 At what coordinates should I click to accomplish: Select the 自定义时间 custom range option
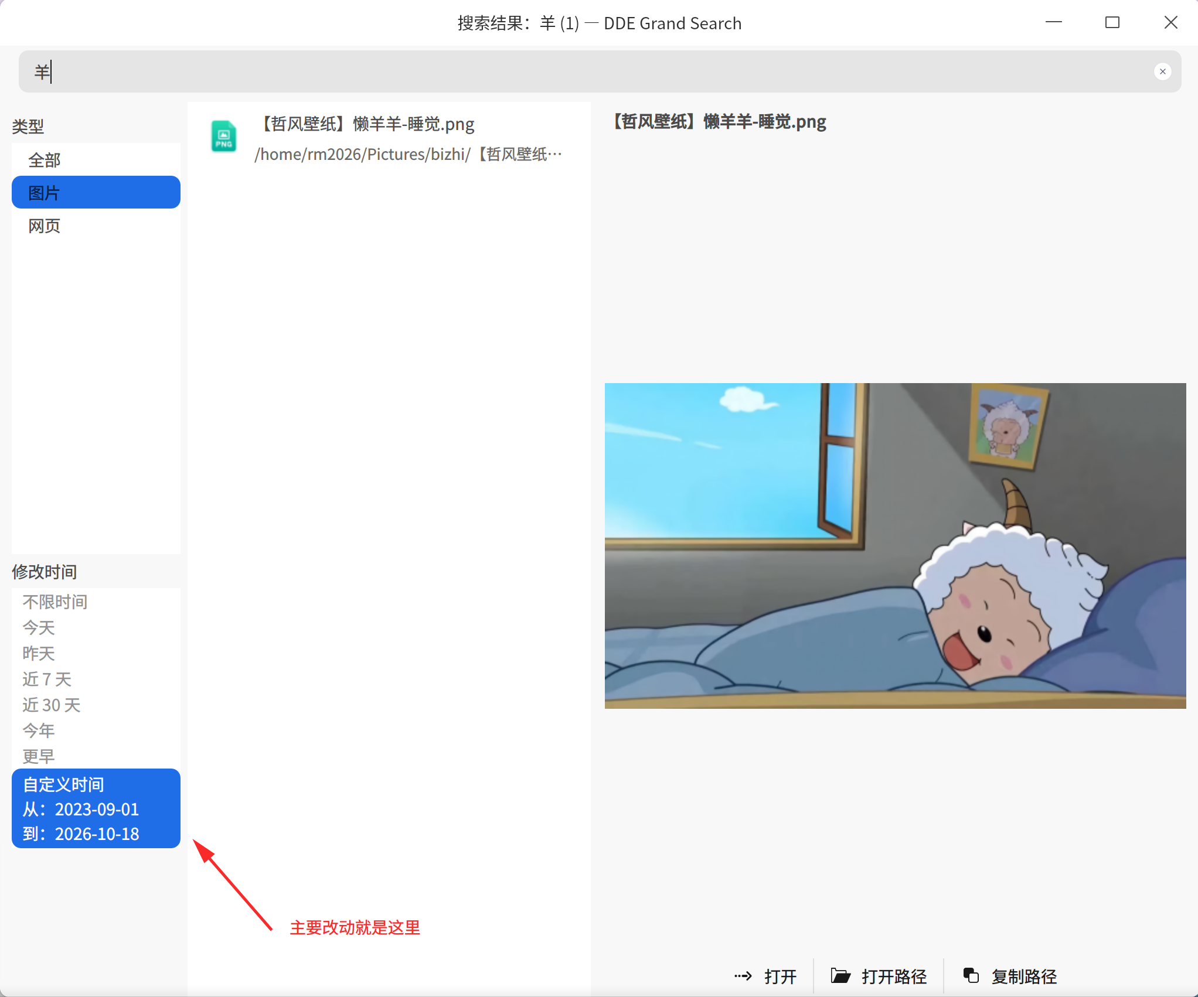click(x=64, y=784)
